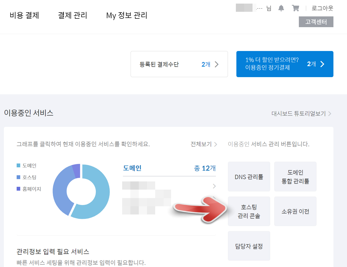Open the My 정보 관리 menu
Screen dimensions: 347x267
[x=127, y=15]
